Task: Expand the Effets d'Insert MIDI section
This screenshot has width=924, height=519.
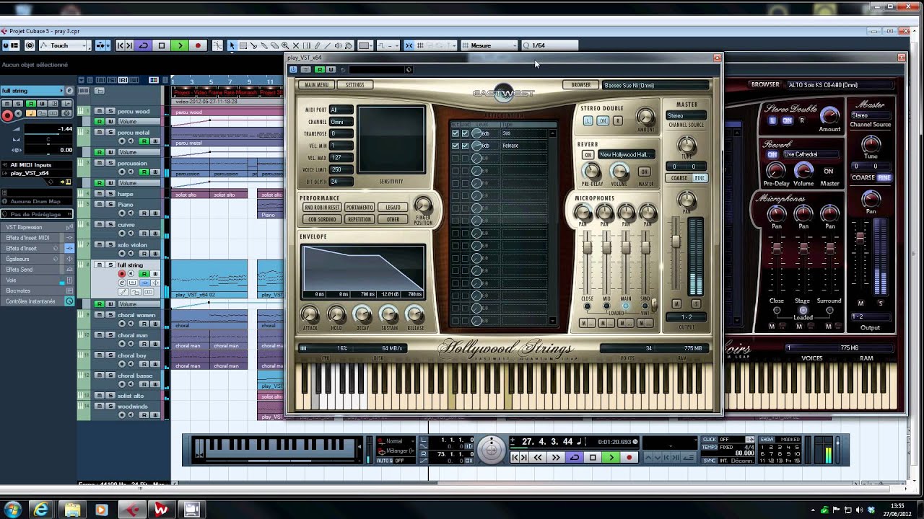Action: tap(36, 238)
